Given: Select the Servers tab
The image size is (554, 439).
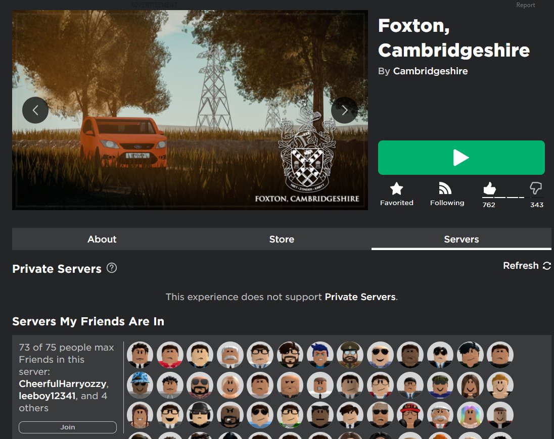Looking at the screenshot, I should [x=461, y=239].
